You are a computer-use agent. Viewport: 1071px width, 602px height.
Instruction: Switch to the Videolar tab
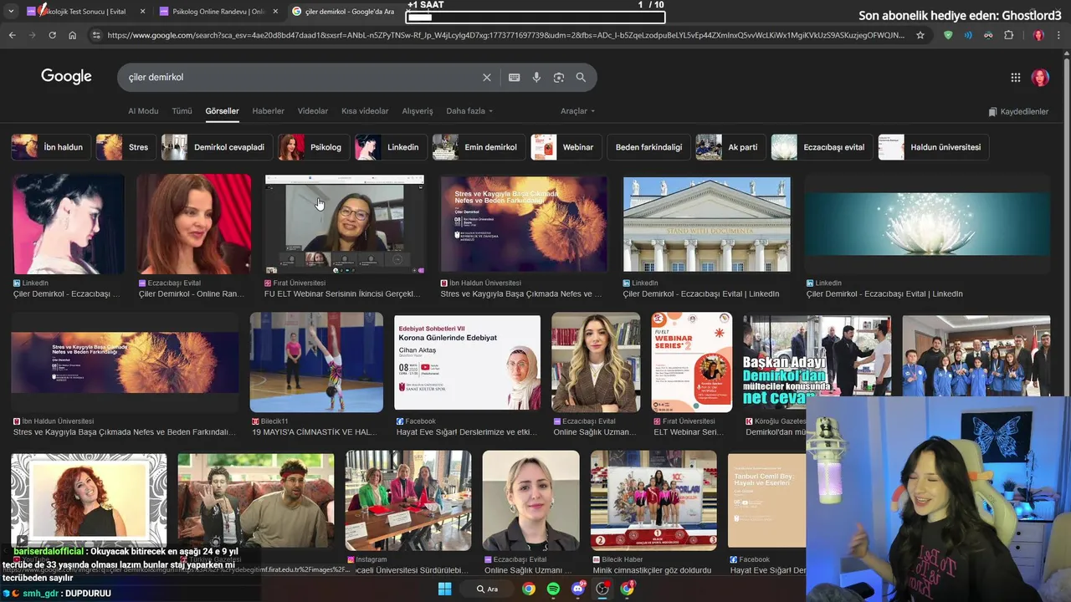point(313,111)
